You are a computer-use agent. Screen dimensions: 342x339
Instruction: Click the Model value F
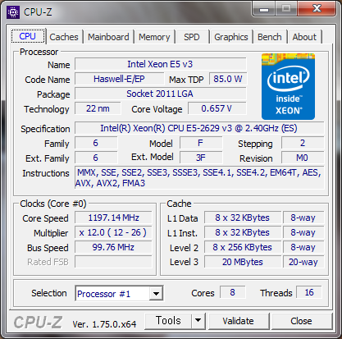[201, 143]
